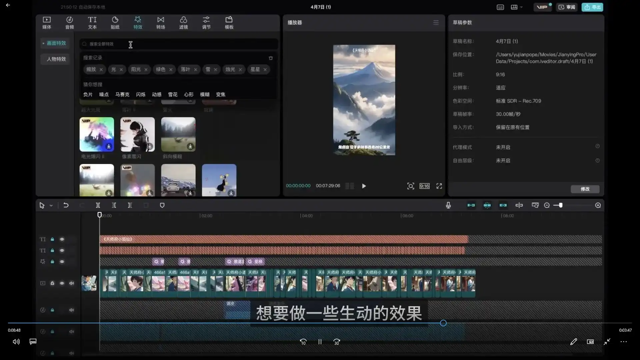Toggle visibility of the topmost text track

pyautogui.click(x=62, y=239)
